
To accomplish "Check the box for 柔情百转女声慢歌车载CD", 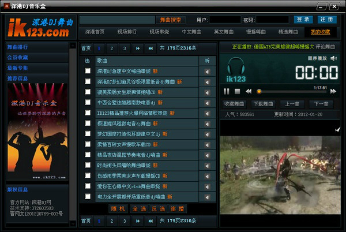I will click(x=88, y=144).
